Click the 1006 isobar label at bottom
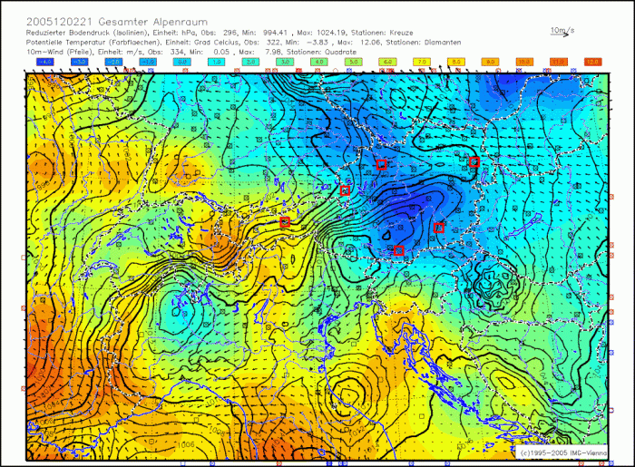The width and height of the screenshot is (635, 467). (x=187, y=444)
